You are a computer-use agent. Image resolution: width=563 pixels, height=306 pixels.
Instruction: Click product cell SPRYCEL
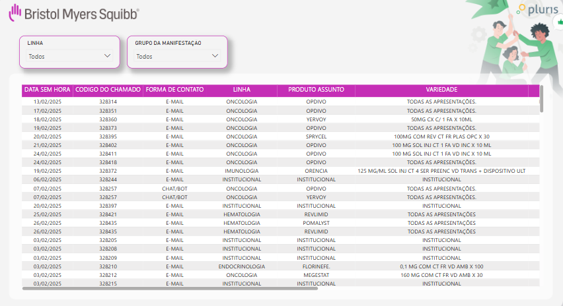pyautogui.click(x=316, y=137)
